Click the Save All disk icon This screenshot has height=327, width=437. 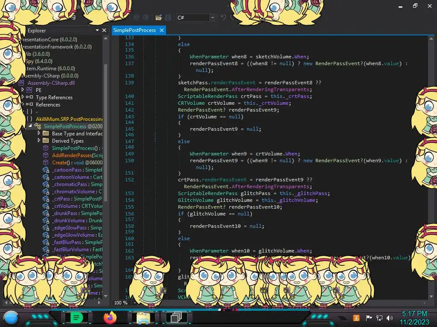pyautogui.click(x=168, y=17)
